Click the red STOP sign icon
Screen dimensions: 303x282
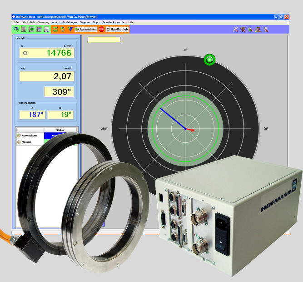101,29
